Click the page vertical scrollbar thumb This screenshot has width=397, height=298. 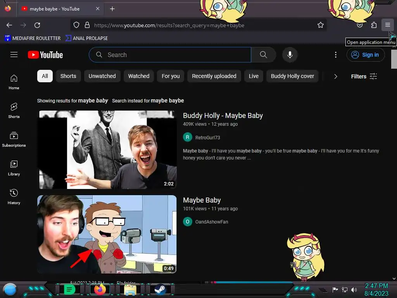(x=394, y=59)
